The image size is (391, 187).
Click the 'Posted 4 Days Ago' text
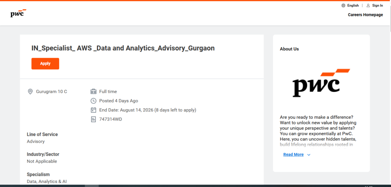point(118,101)
